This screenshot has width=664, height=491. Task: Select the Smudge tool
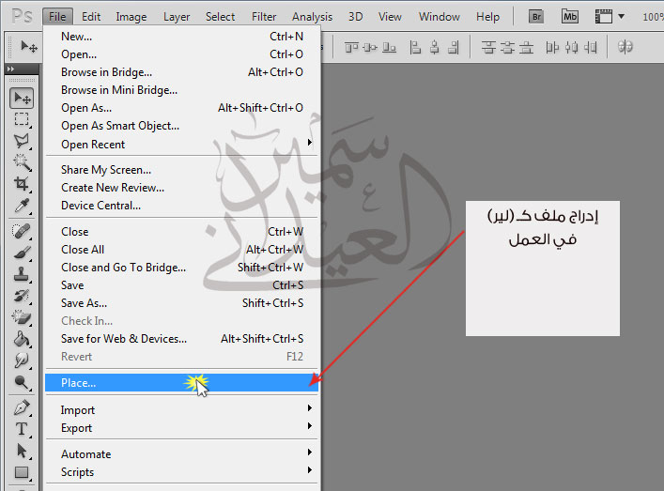(x=22, y=361)
